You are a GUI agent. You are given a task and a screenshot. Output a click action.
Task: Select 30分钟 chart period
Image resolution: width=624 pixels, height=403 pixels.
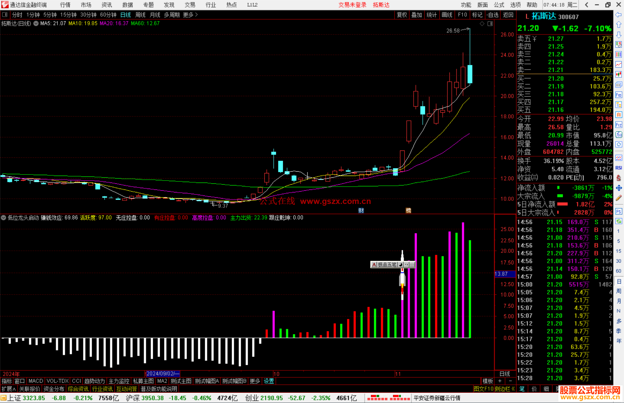click(x=88, y=15)
